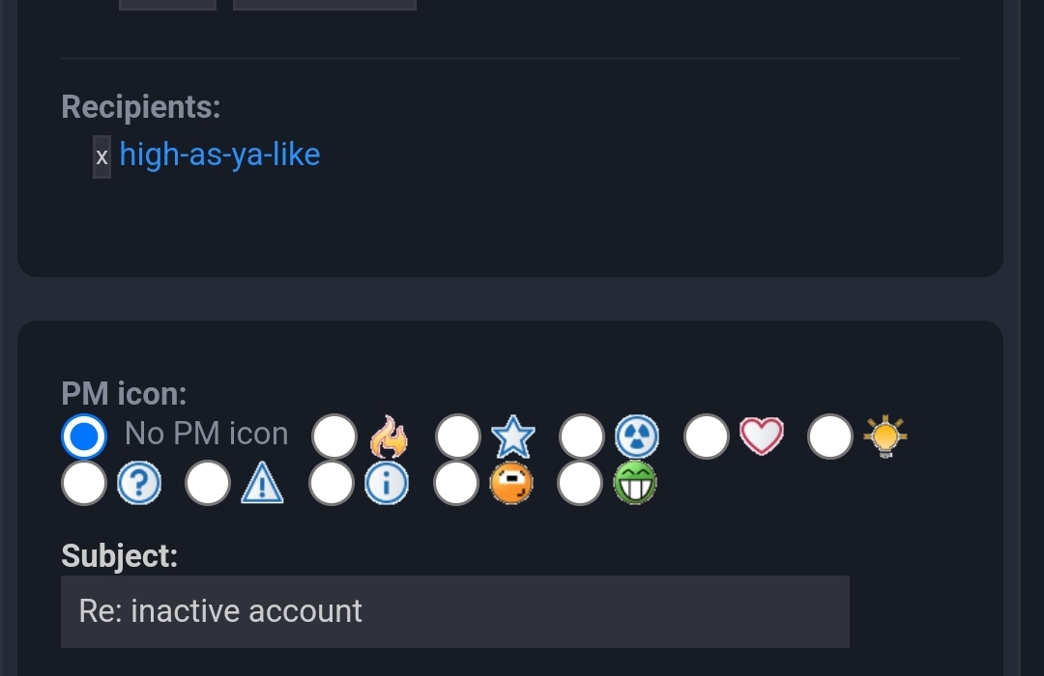This screenshot has width=1044, height=676.
Task: Focus the Subject field "Re: inactive account"
Action: tap(454, 611)
